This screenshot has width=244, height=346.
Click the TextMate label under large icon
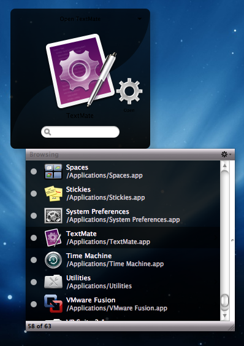coord(80,116)
